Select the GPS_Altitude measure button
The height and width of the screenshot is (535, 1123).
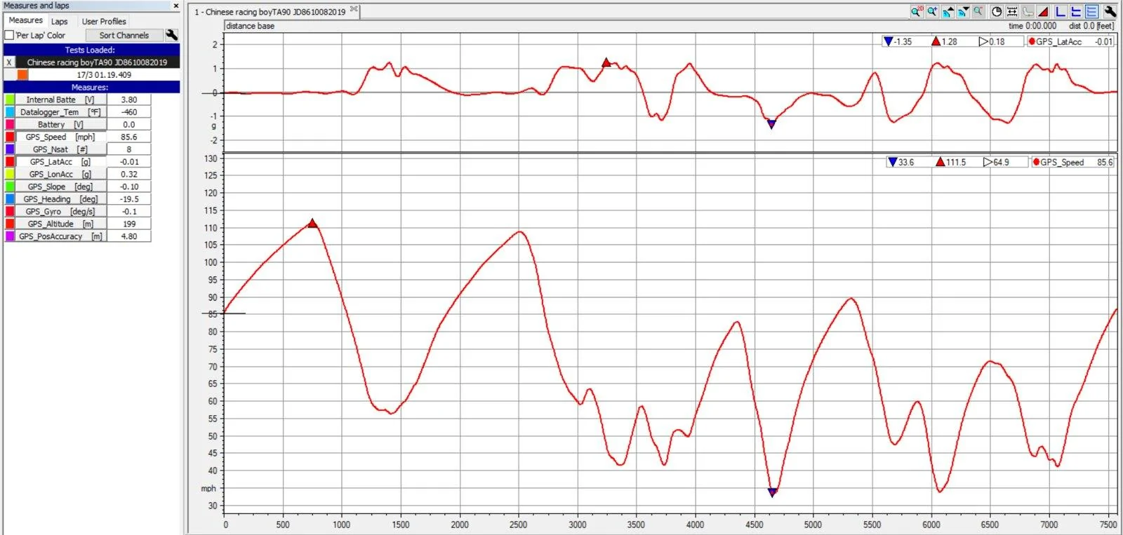point(60,224)
